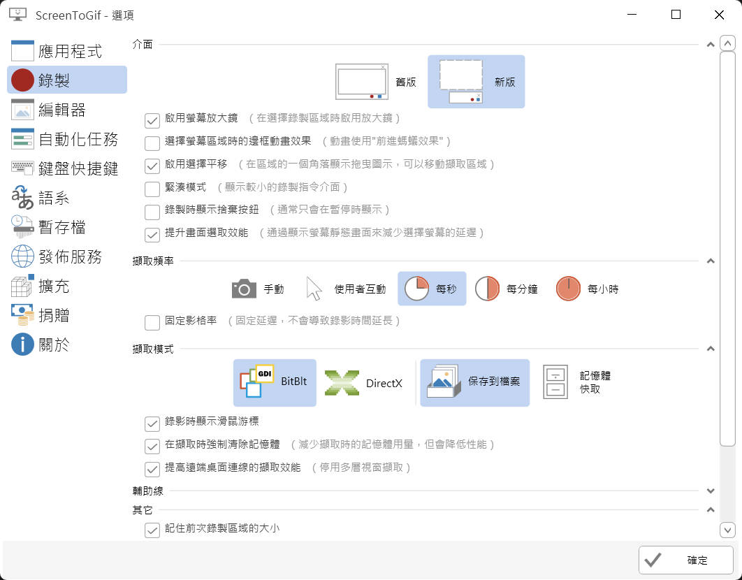Toggle 啟用螢幕放大鏡 checkbox

tap(152, 120)
